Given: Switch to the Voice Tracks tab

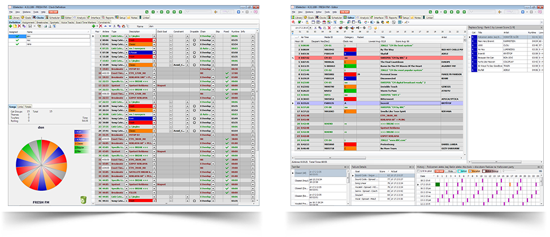Looking at the screenshot, I should coord(67,23).
